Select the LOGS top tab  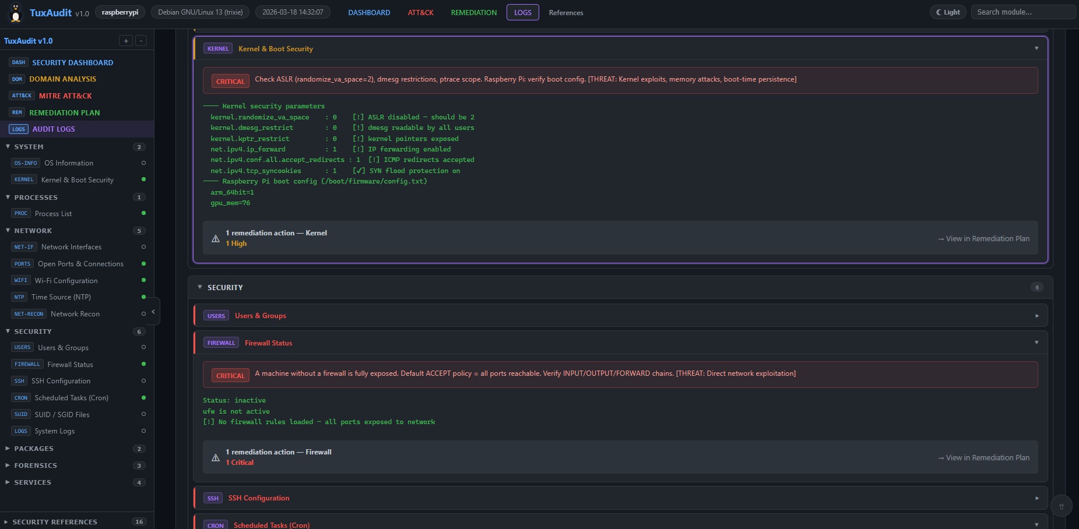[x=523, y=12]
